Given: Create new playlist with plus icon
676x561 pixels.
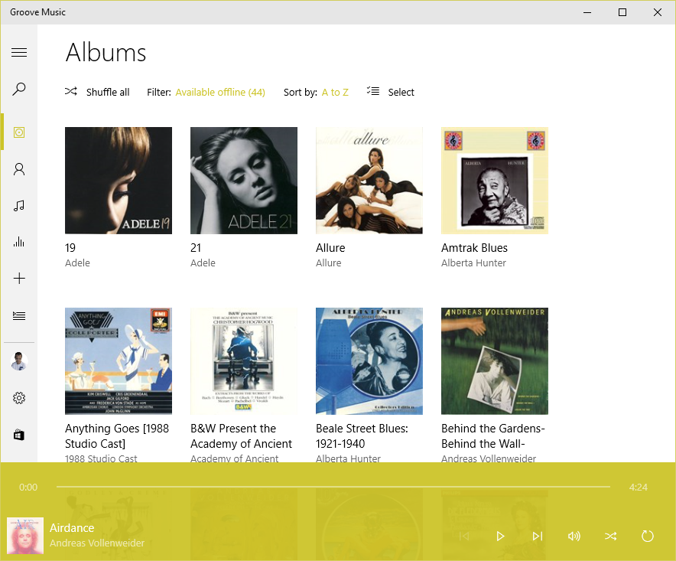Looking at the screenshot, I should (x=19, y=279).
